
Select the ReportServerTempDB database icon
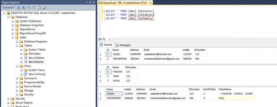click(x=17, y=33)
